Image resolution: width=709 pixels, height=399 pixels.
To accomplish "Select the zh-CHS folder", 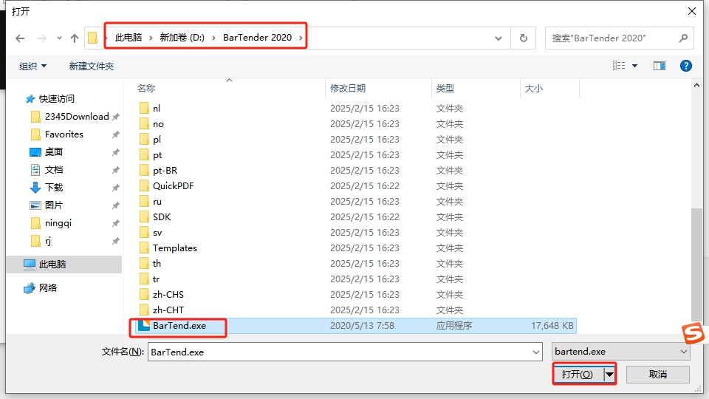I will [x=168, y=295].
